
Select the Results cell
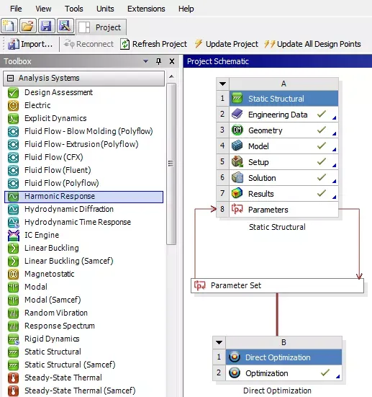pos(283,194)
